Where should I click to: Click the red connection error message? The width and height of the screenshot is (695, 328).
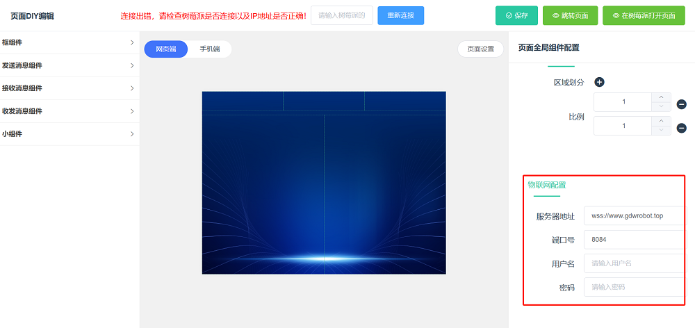(213, 16)
